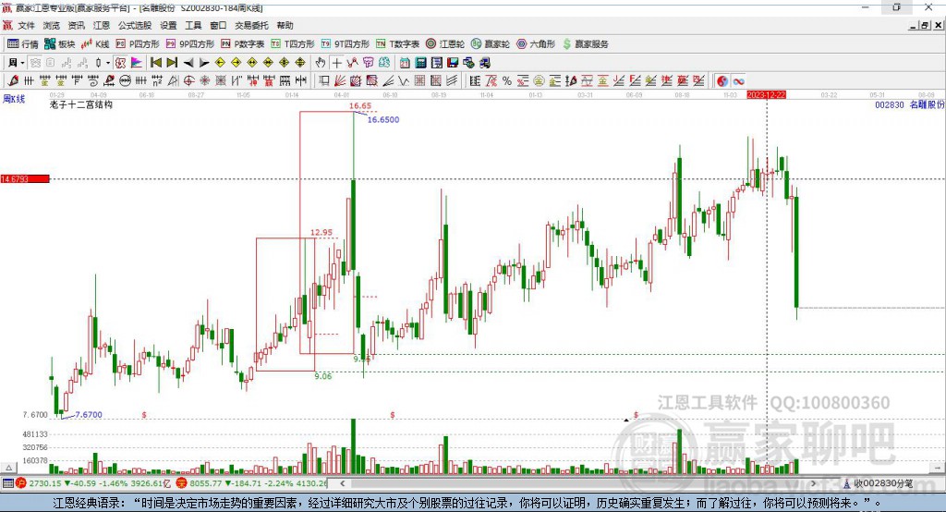
Task: Open the 资讯 menu
Action: pos(76,25)
